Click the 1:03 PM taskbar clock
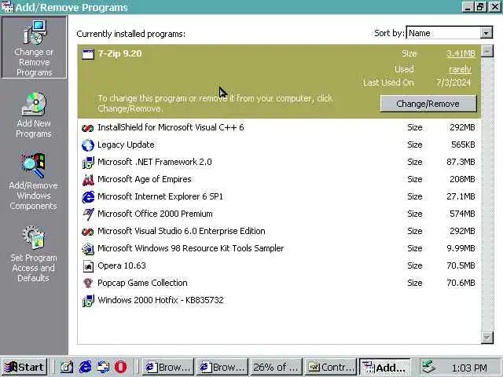This screenshot has height=377, width=503. tap(469, 368)
